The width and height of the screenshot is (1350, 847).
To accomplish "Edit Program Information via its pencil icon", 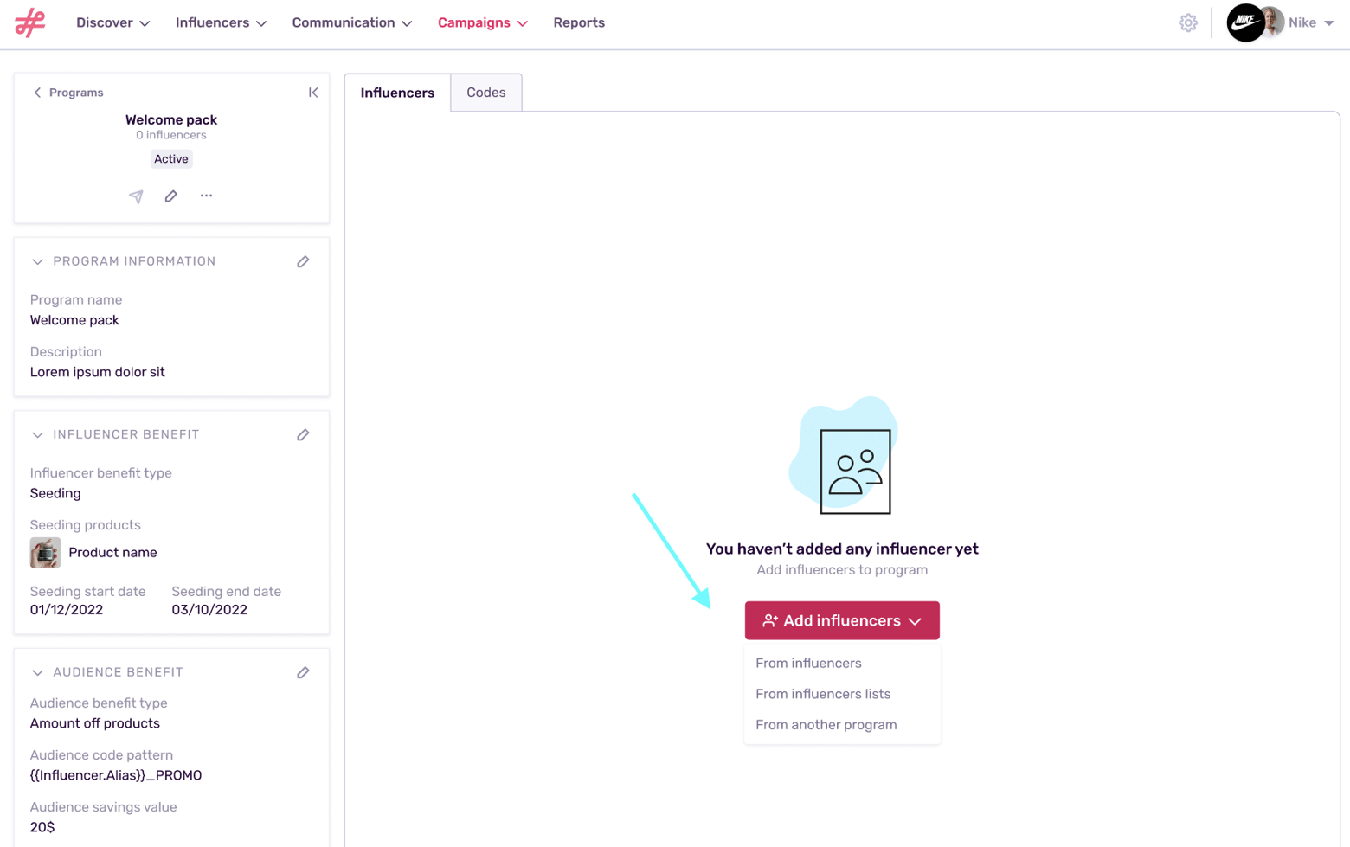I will tap(302, 261).
